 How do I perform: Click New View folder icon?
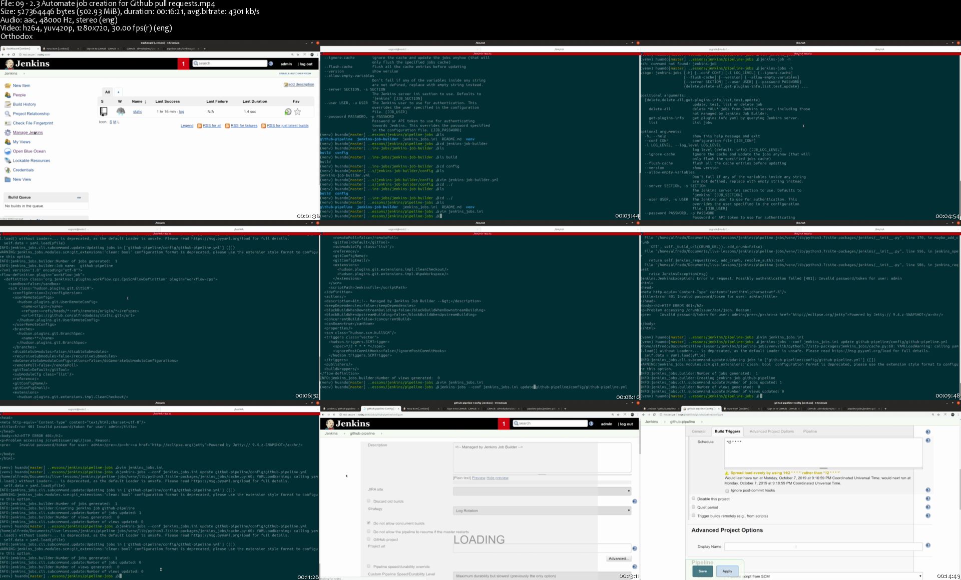pos(8,179)
